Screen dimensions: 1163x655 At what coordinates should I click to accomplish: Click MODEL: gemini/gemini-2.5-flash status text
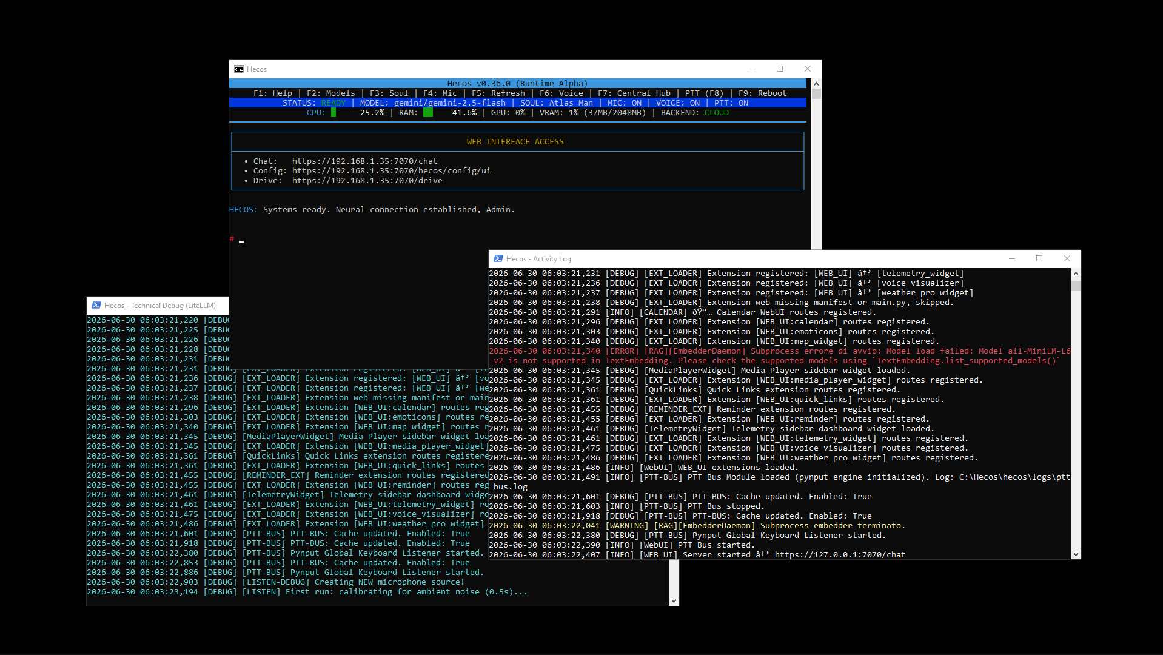point(433,103)
